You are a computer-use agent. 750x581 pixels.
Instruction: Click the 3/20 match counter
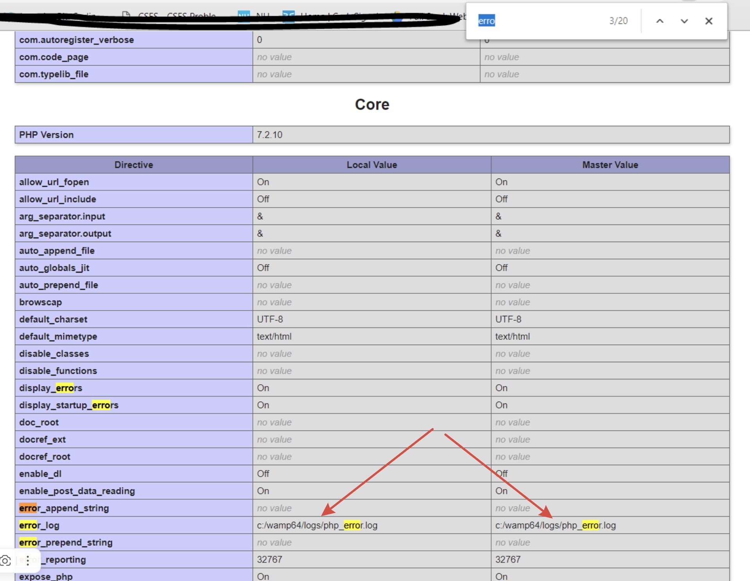(618, 21)
